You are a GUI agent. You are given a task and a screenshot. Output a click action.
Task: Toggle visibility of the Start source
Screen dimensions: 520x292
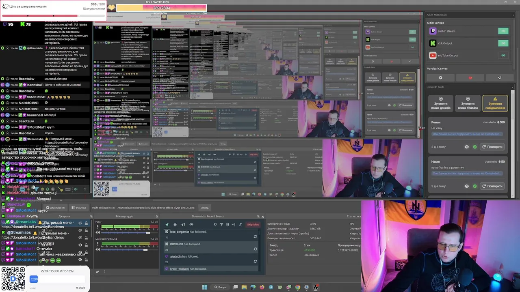[80, 230]
